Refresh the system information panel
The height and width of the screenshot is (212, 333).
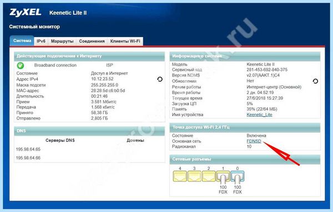[315, 81]
